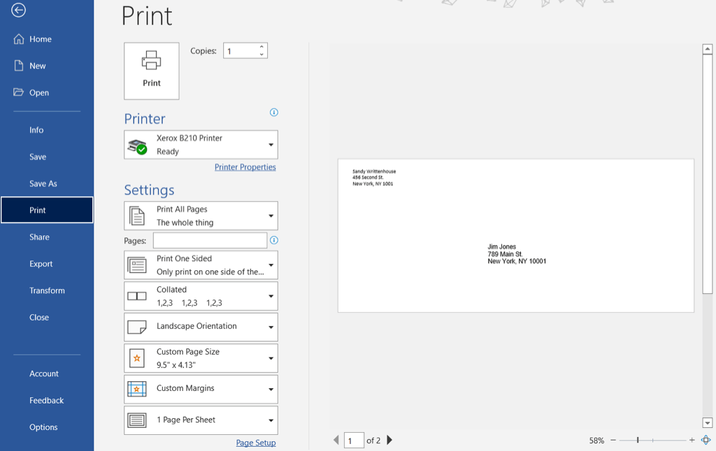
Task: Click the Zoom to Page icon
Action: pos(706,440)
